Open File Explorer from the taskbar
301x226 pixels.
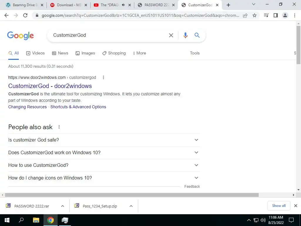pyautogui.click(x=36, y=220)
